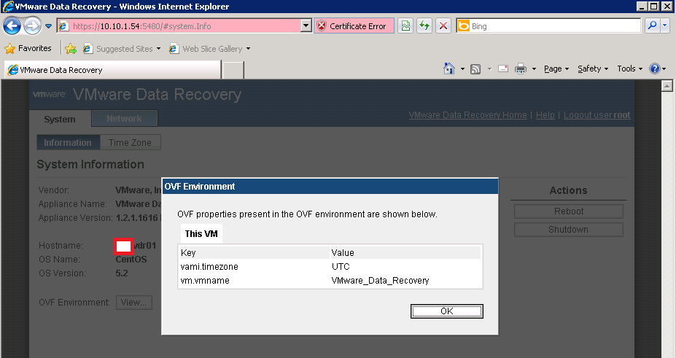Click the Stop loading X icon
676x358 pixels.
tap(443, 26)
